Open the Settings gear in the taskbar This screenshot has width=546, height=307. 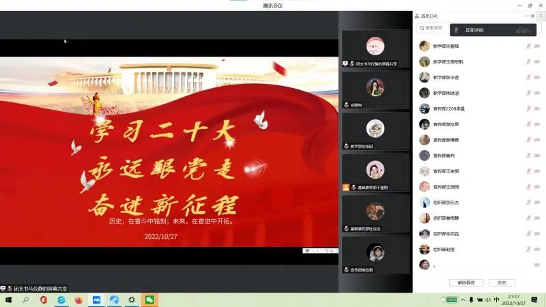131,299
